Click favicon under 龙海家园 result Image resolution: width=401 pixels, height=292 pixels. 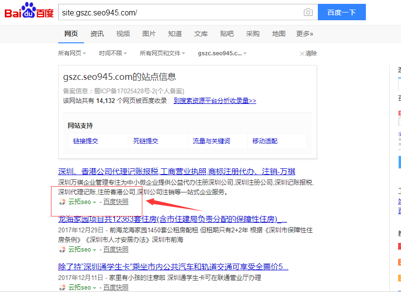[62, 250]
